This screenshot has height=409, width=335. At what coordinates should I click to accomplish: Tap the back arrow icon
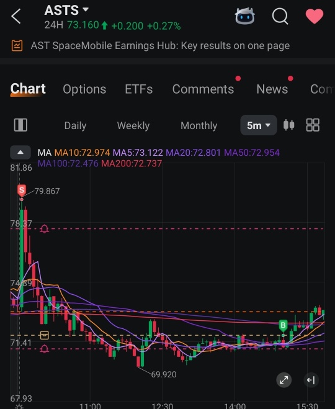click(x=16, y=16)
